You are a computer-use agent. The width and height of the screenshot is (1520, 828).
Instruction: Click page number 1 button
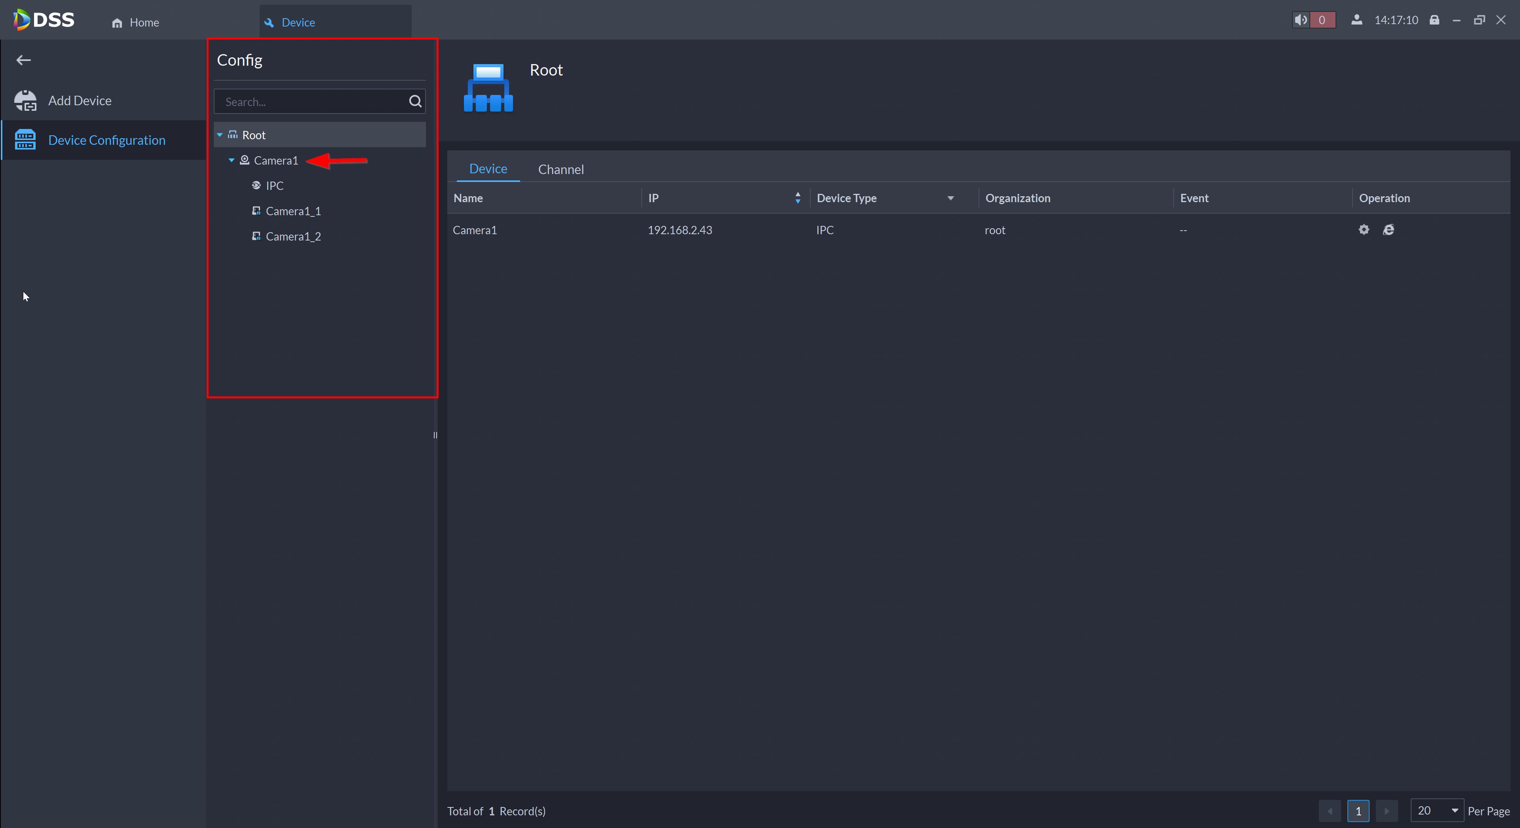click(1358, 811)
